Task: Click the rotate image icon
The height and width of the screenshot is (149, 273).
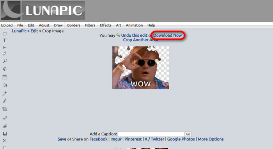Action: point(5,69)
